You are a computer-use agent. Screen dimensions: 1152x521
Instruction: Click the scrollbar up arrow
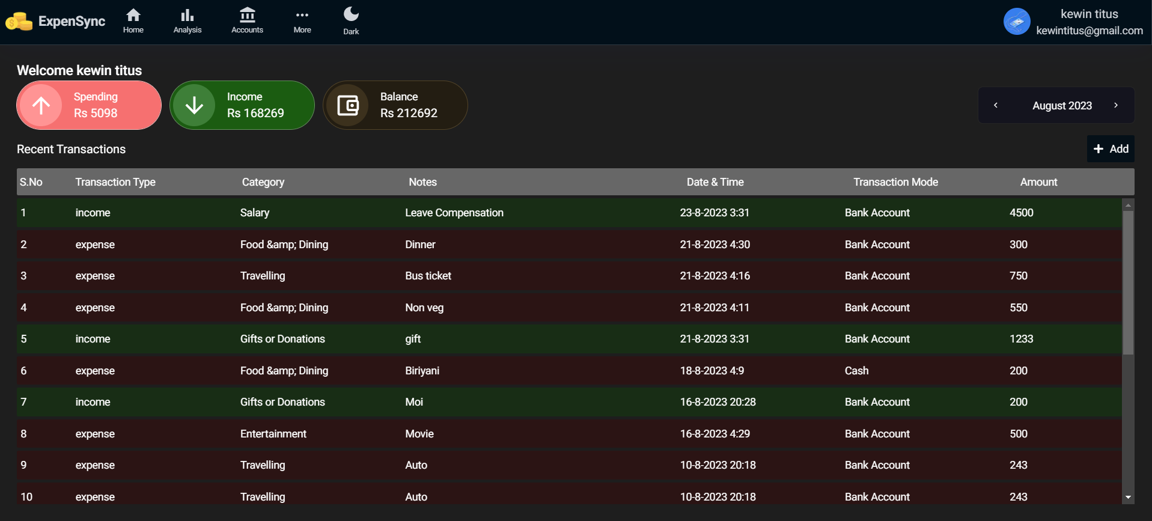(x=1128, y=205)
